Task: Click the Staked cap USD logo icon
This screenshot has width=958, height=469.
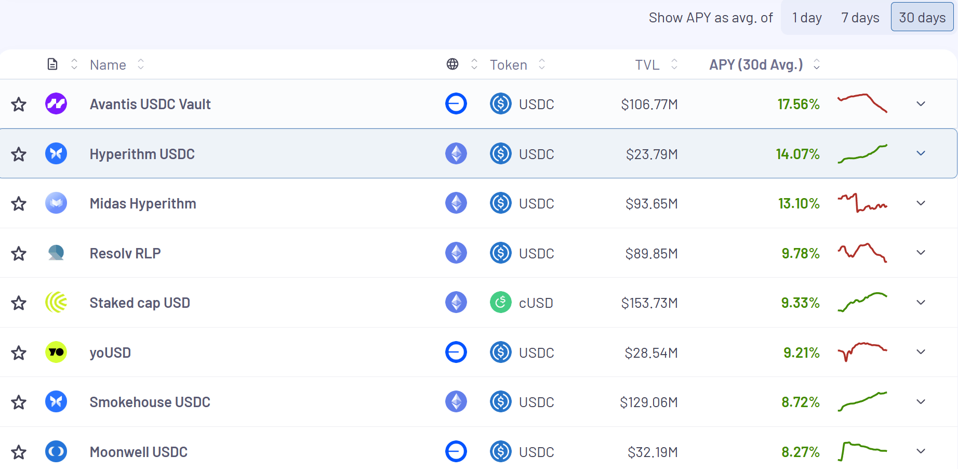Action: pos(56,303)
